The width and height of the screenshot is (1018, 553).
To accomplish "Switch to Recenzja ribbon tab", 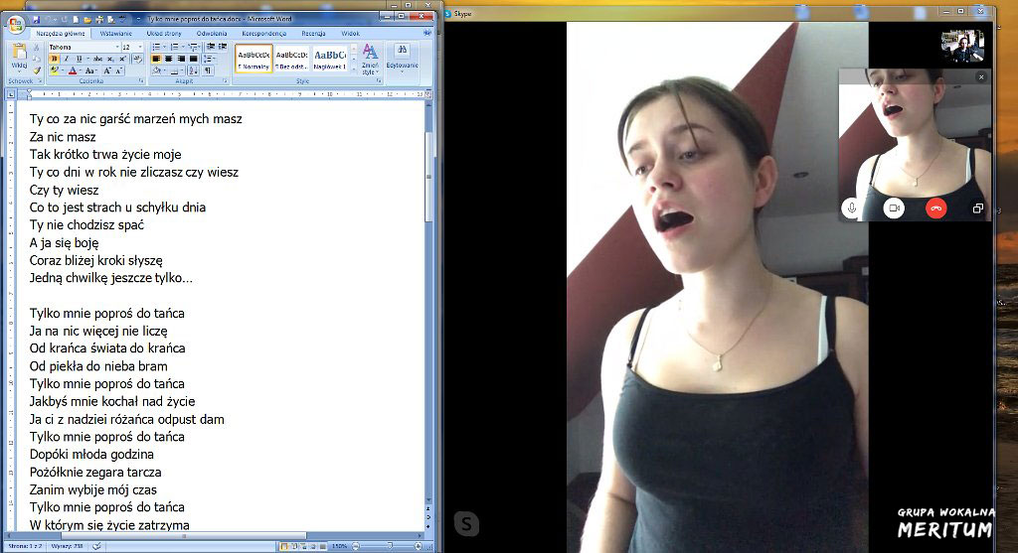I will tap(313, 33).
